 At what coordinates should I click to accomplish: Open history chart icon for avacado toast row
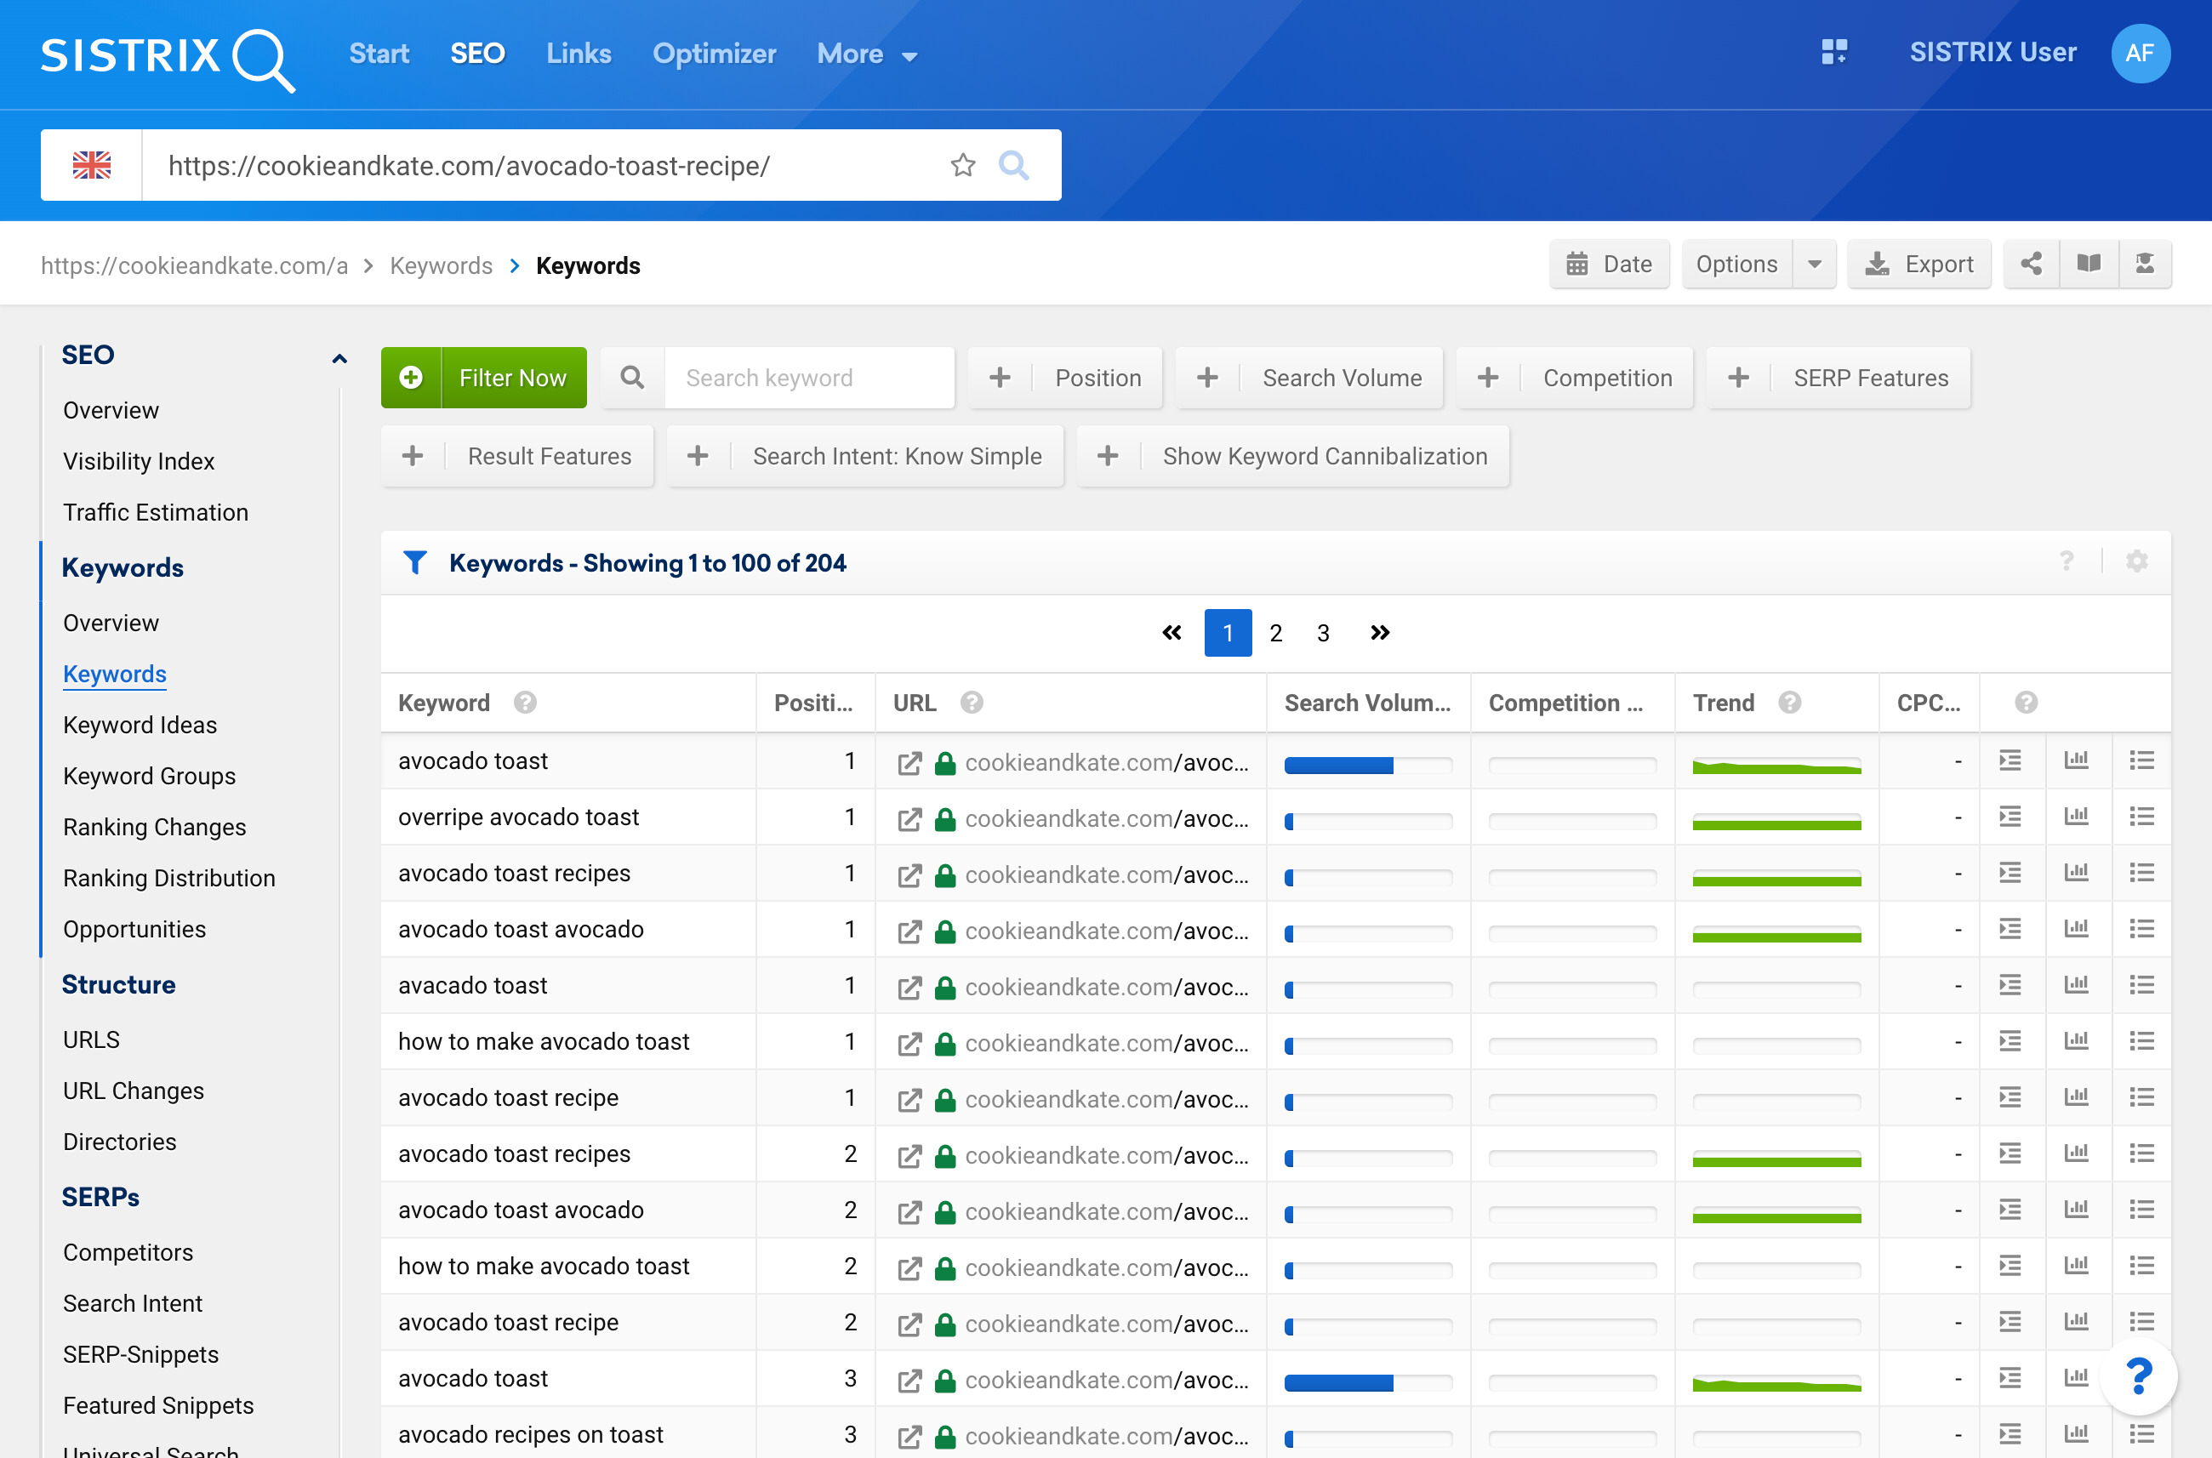(x=2076, y=985)
